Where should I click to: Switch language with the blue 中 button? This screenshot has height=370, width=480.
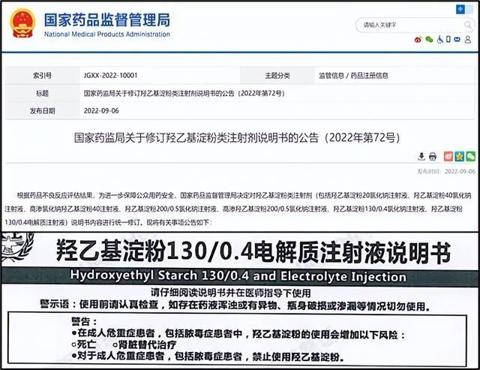click(460, 9)
